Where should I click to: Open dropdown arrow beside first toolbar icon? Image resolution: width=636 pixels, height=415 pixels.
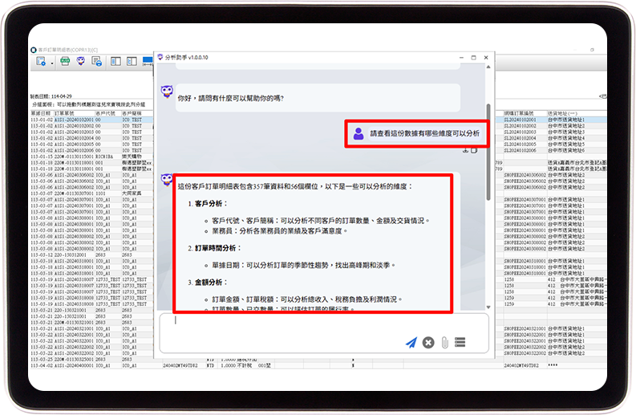(x=51, y=63)
